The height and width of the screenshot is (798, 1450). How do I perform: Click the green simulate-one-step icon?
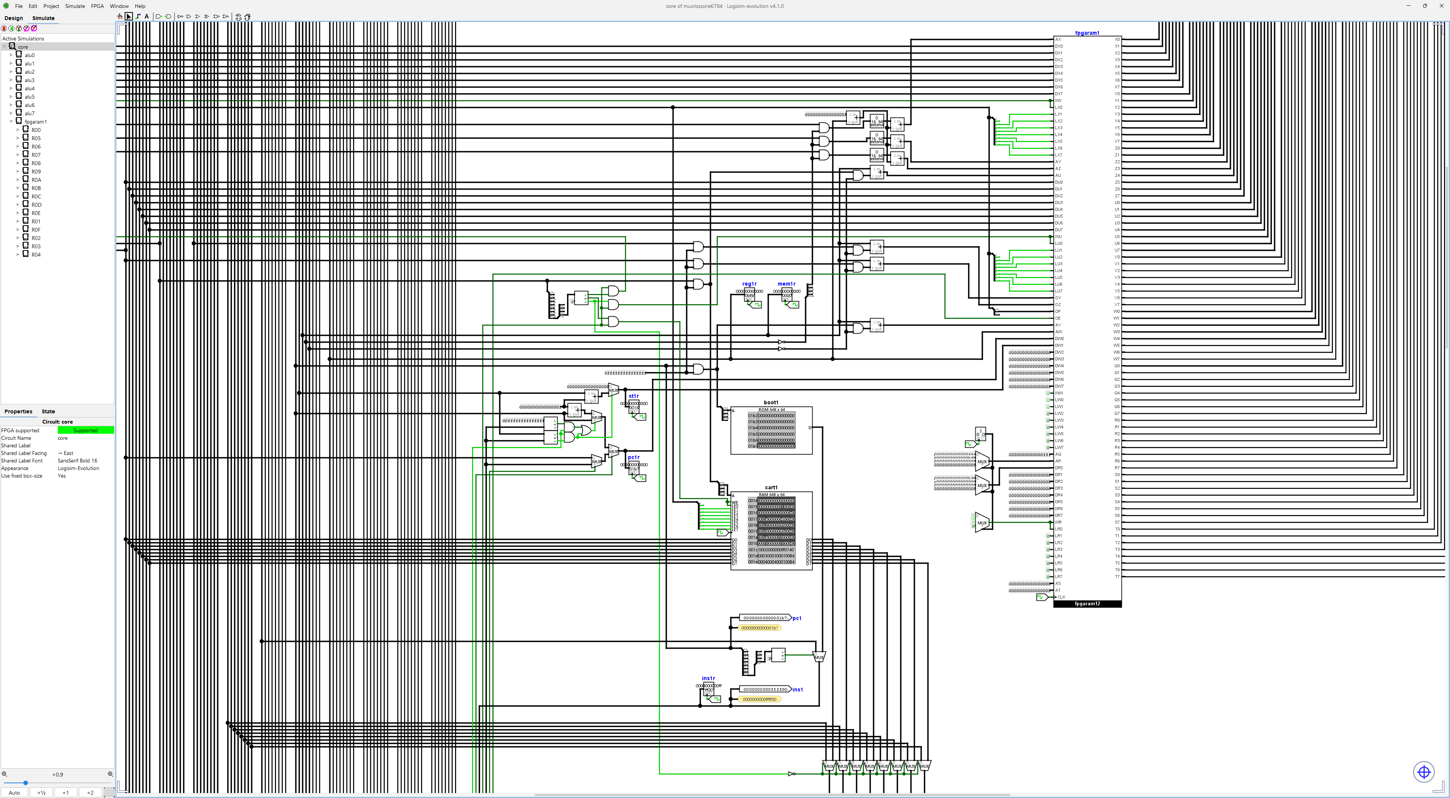(x=11, y=28)
